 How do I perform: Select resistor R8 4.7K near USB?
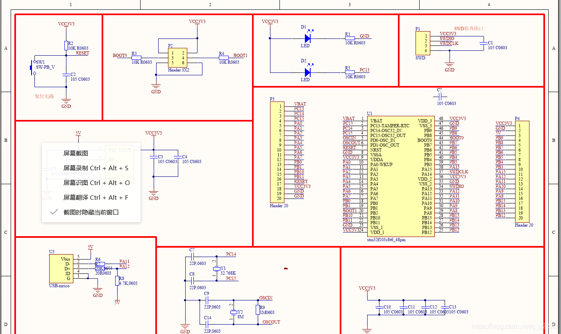pos(117,280)
